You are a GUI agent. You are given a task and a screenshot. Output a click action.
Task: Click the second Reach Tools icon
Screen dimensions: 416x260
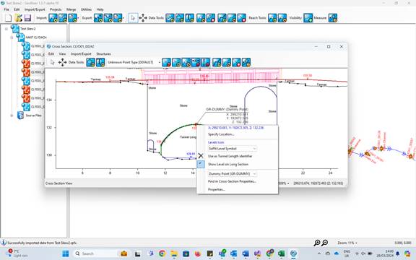[x=282, y=18]
